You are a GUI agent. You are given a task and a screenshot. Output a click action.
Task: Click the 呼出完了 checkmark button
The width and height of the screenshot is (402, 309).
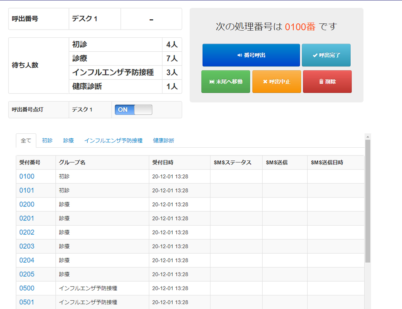point(326,55)
